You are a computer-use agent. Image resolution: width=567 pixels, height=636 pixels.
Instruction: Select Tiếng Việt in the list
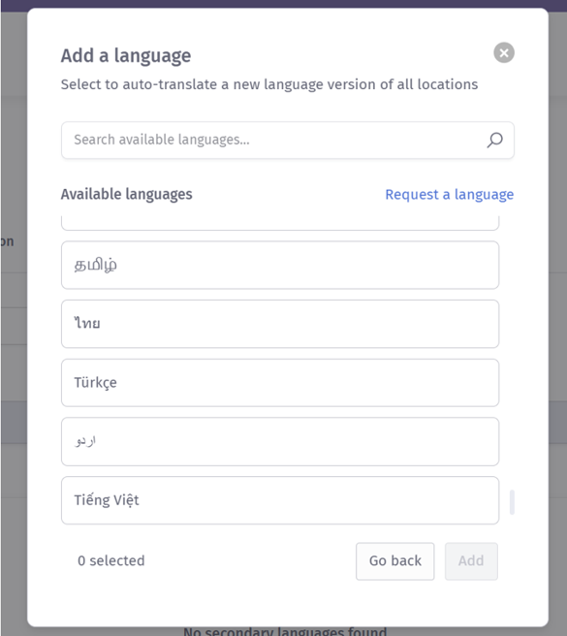tap(280, 500)
